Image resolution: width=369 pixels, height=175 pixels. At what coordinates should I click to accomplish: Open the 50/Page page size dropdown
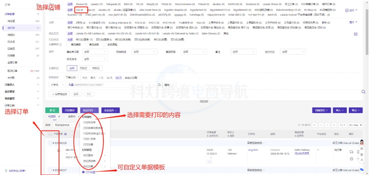pos(356,125)
